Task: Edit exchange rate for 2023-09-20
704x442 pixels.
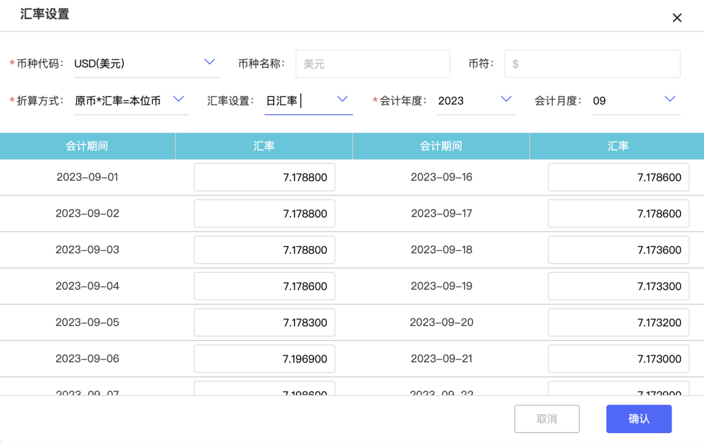Action: (618, 323)
